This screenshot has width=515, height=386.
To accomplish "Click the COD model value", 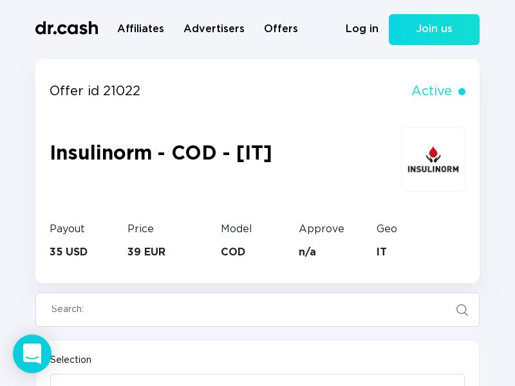I will 233,252.
